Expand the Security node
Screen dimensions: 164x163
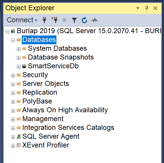pyautogui.click(x=13, y=75)
